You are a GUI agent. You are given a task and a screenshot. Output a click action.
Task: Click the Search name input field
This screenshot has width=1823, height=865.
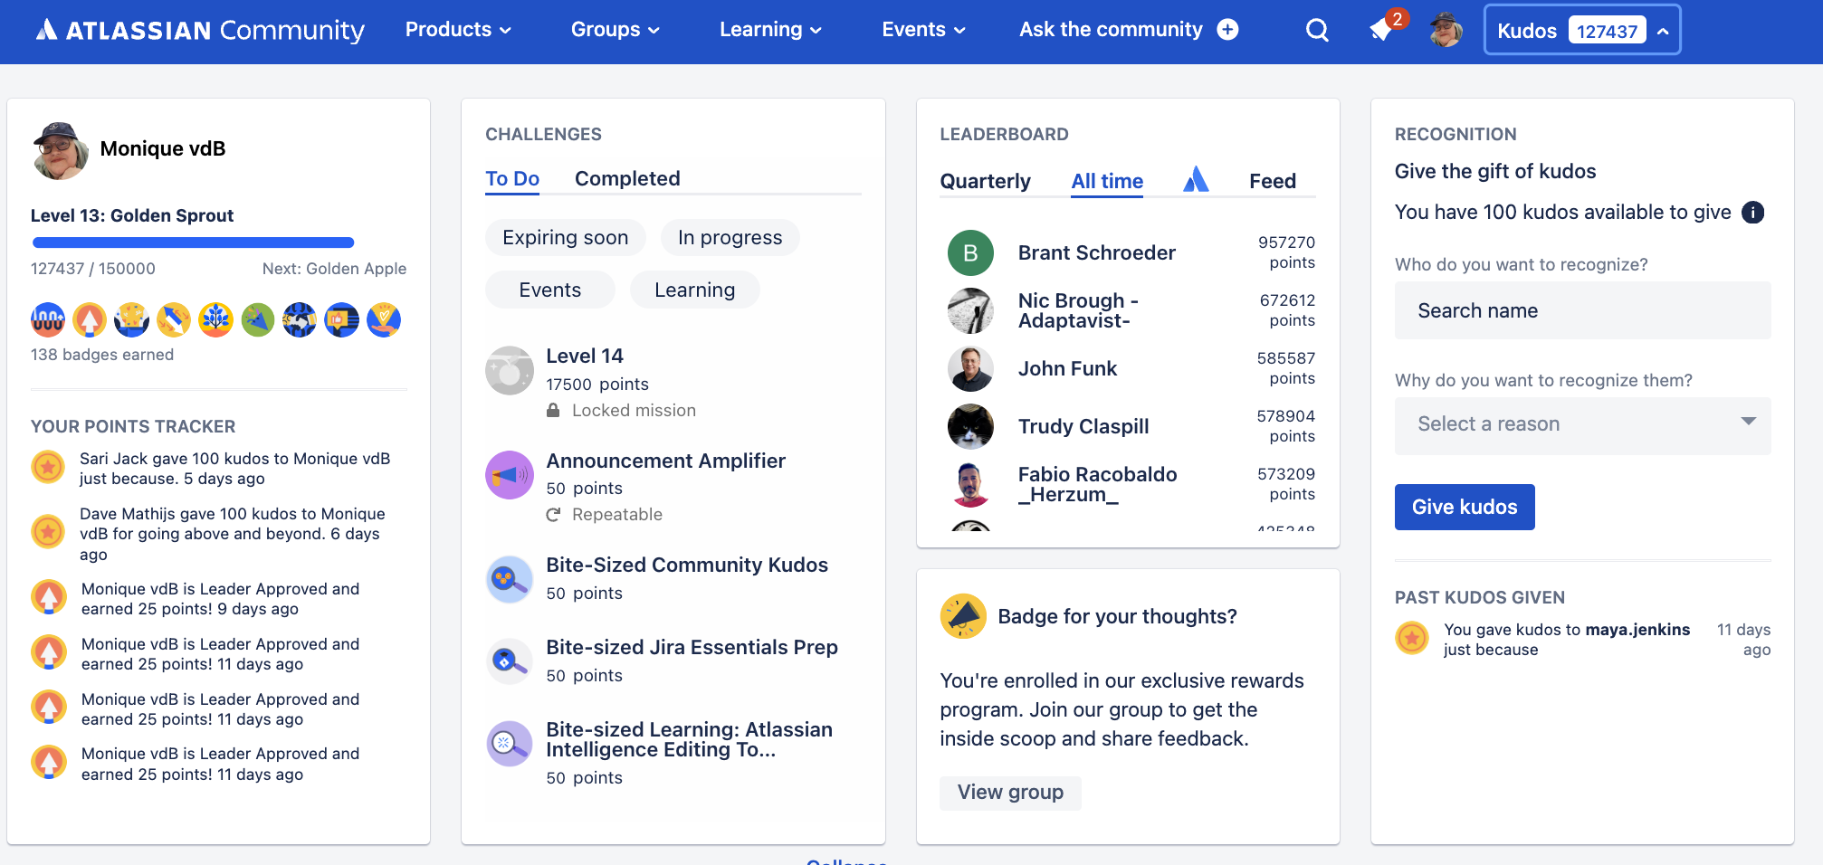[x=1582, y=310]
